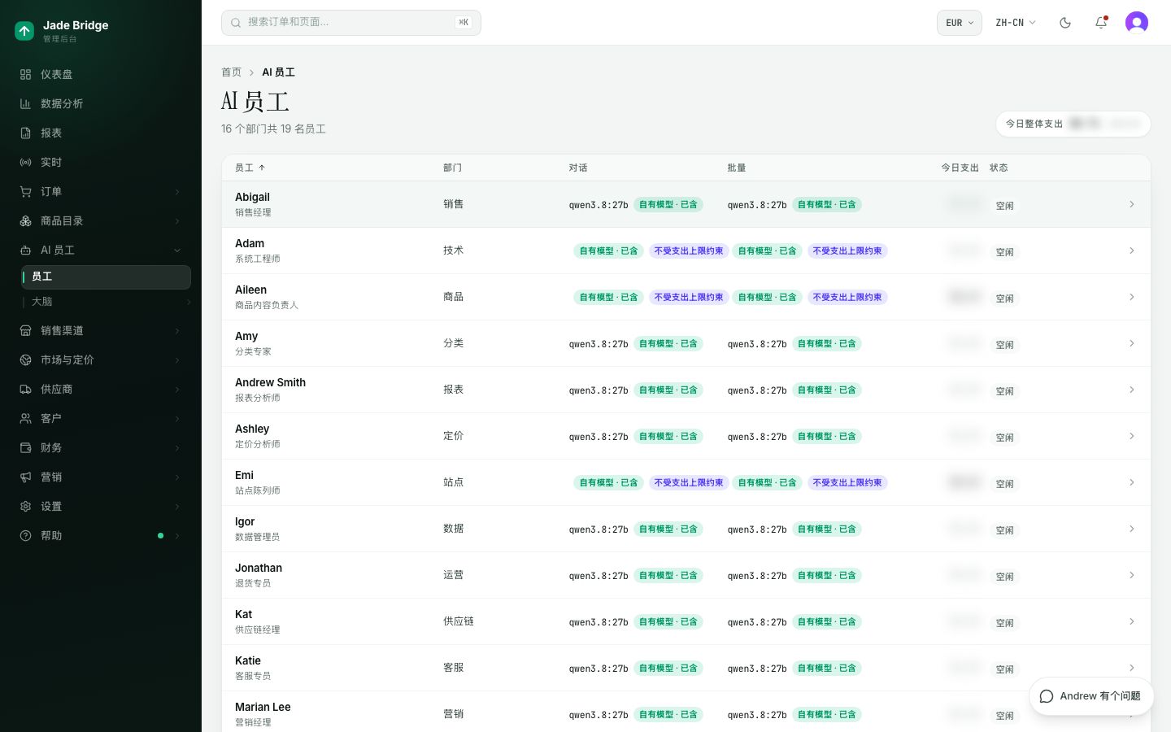Click employee name Jonathan
Viewport: 1171px width, 732px height.
click(x=259, y=568)
